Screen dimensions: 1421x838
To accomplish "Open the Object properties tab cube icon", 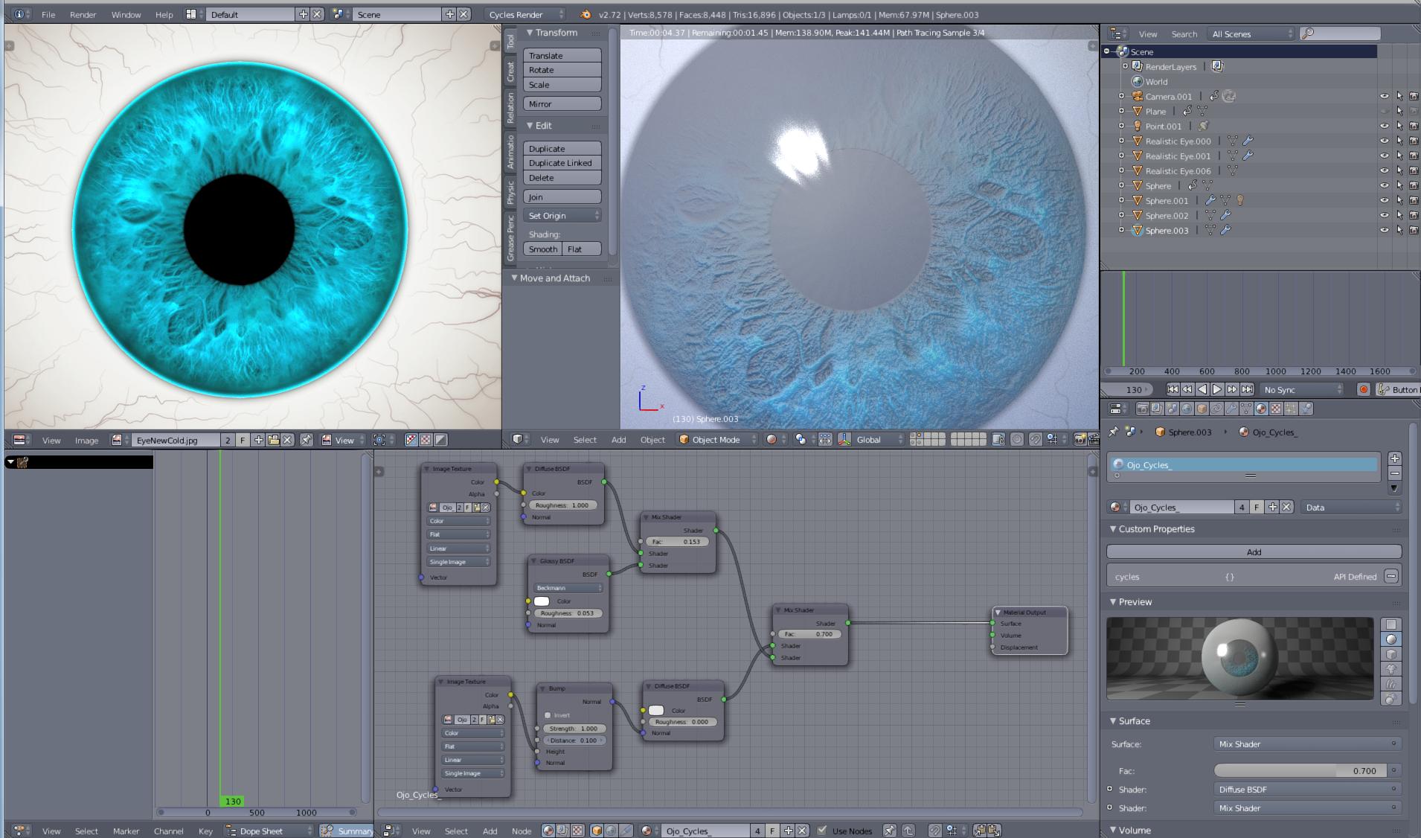I will click(1202, 409).
